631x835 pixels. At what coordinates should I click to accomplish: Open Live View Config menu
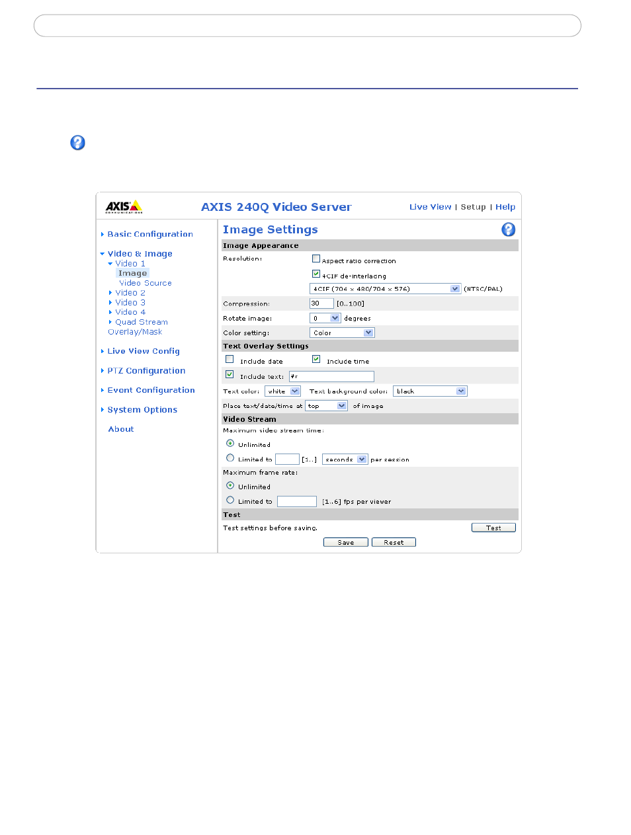pyautogui.click(x=144, y=351)
